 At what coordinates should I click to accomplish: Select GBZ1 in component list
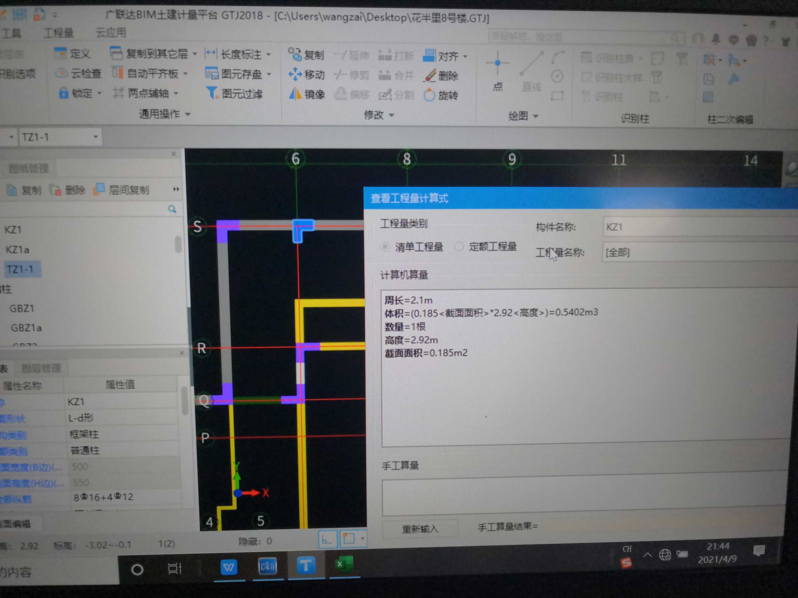pos(22,309)
